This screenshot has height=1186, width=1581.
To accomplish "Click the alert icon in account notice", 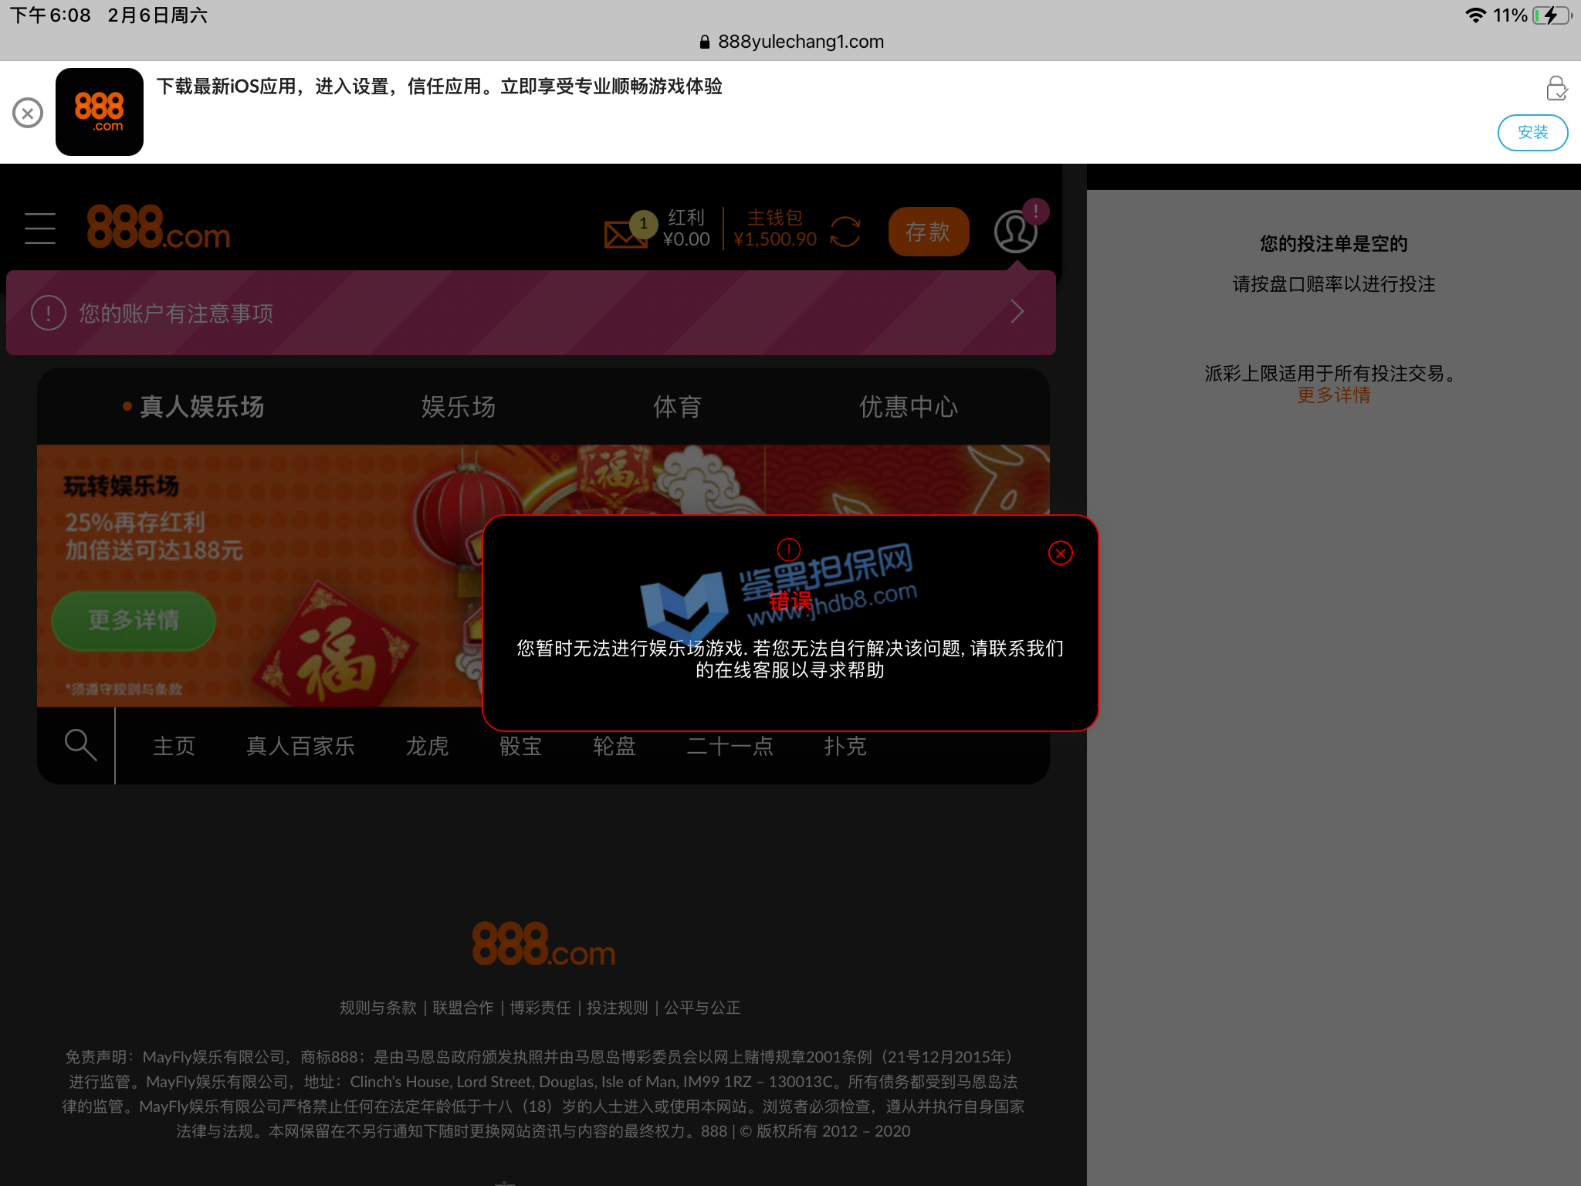I will pos(49,313).
